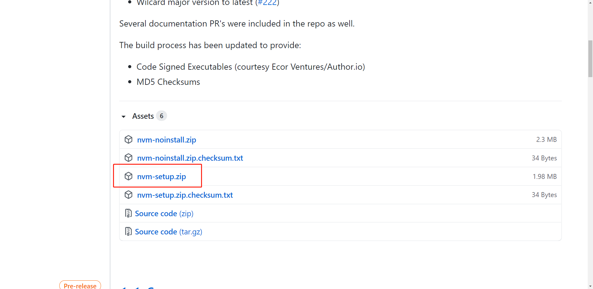Image resolution: width=593 pixels, height=289 pixels.
Task: Click file-zip icon beside Source code (zip)
Action: [x=128, y=213]
